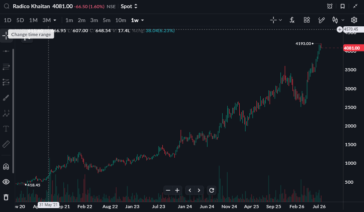Screen dimensions: 364x212
Task: Select the trend line drawing tool
Action: coord(6,51)
